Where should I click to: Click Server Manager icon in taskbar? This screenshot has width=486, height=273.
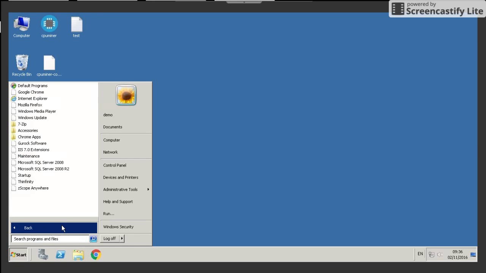click(43, 254)
